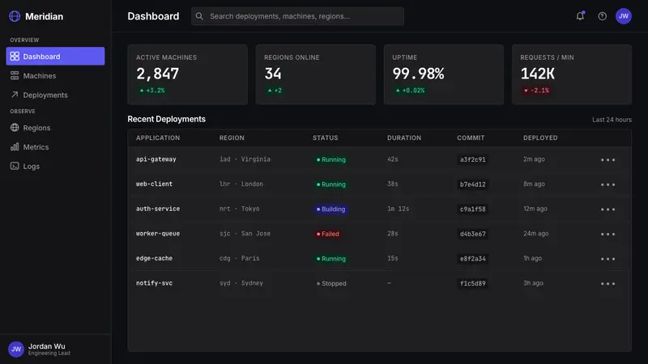Click the Meridian globe logo icon
The height and width of the screenshot is (364, 648).
point(15,16)
